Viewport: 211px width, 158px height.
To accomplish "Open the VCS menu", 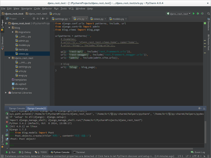I will (x=71, y=8).
